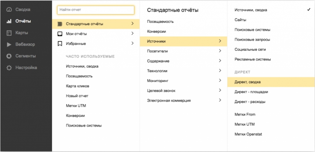Choose checked Источники, сводка report
Viewport: 315px width, 152px height.
point(251,10)
